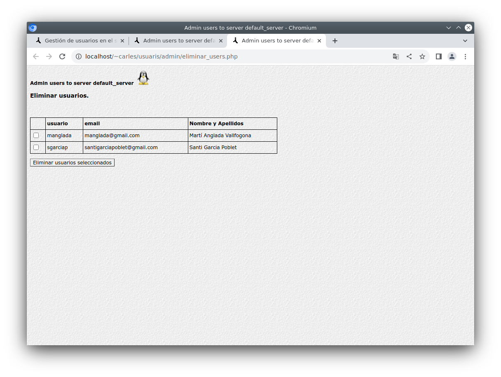Close the Gestión de usuarios tab
Screen dimensions: 501x377
122,41
